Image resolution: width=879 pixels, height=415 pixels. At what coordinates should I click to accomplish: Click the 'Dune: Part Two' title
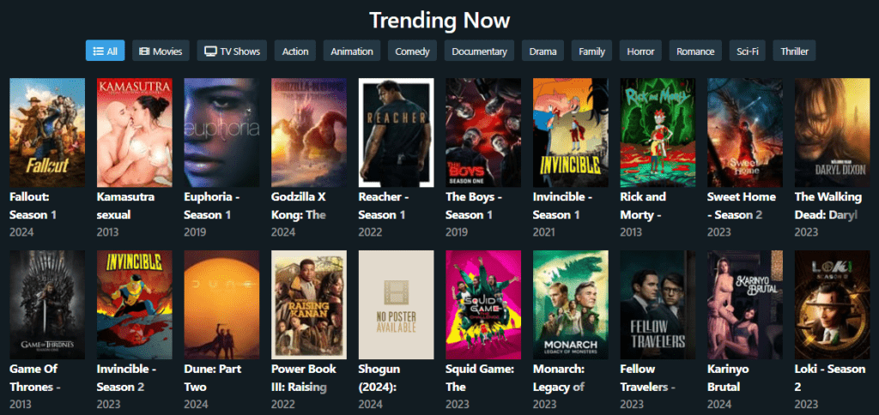[x=212, y=378]
